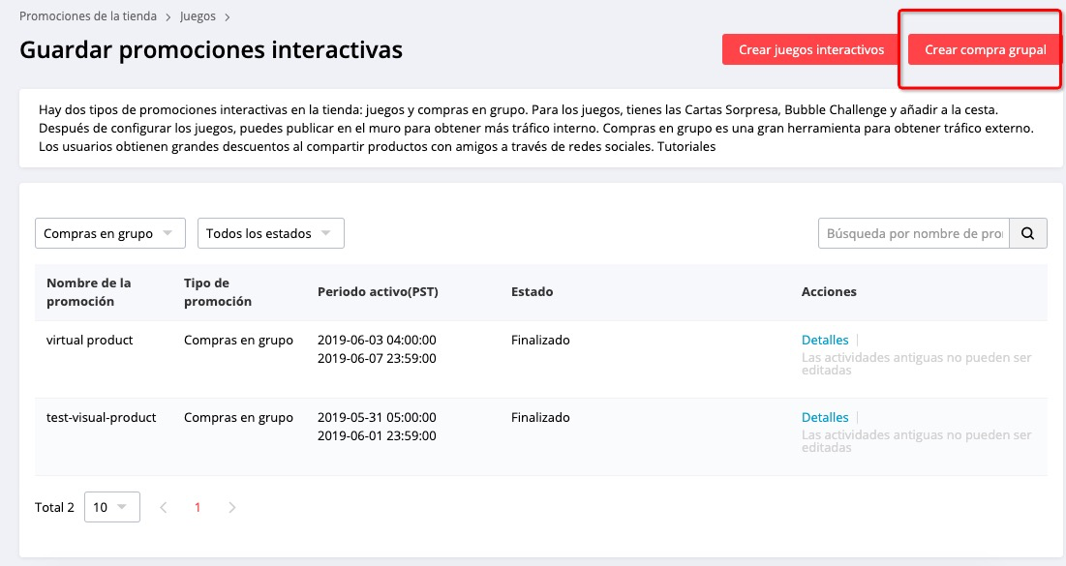The width and height of the screenshot is (1066, 566).
Task: Open the page size 10 dropdown
Action: (112, 507)
